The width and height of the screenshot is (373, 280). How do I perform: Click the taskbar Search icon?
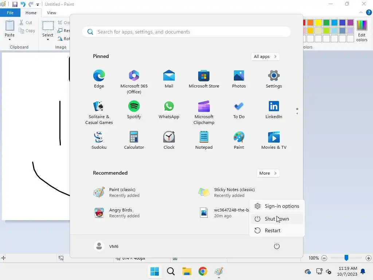(x=171, y=271)
